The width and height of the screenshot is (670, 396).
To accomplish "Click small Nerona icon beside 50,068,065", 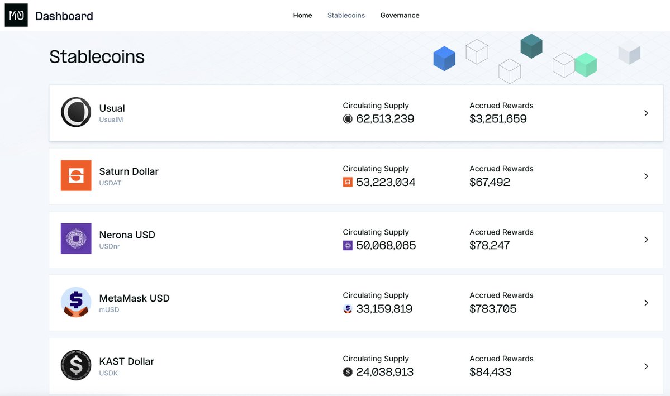I will (x=348, y=246).
